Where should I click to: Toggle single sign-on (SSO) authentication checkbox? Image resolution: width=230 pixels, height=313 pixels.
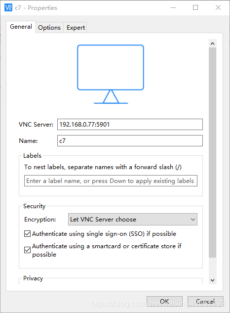tap(27, 233)
